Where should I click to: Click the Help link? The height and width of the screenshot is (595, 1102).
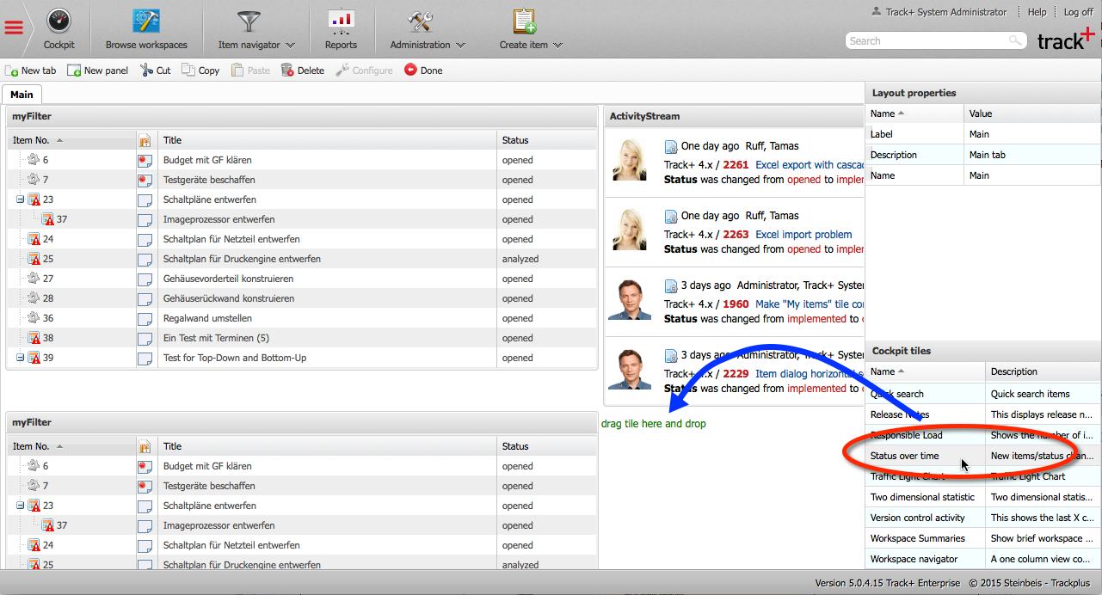pos(1037,12)
